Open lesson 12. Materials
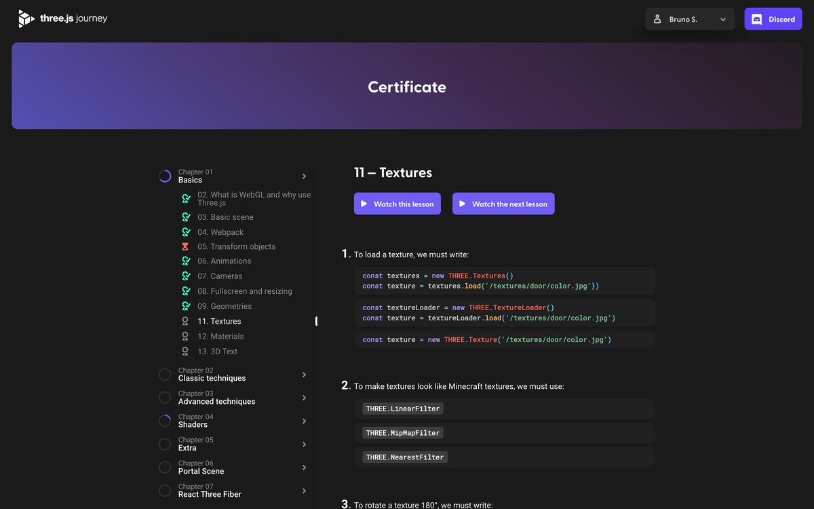 point(220,337)
